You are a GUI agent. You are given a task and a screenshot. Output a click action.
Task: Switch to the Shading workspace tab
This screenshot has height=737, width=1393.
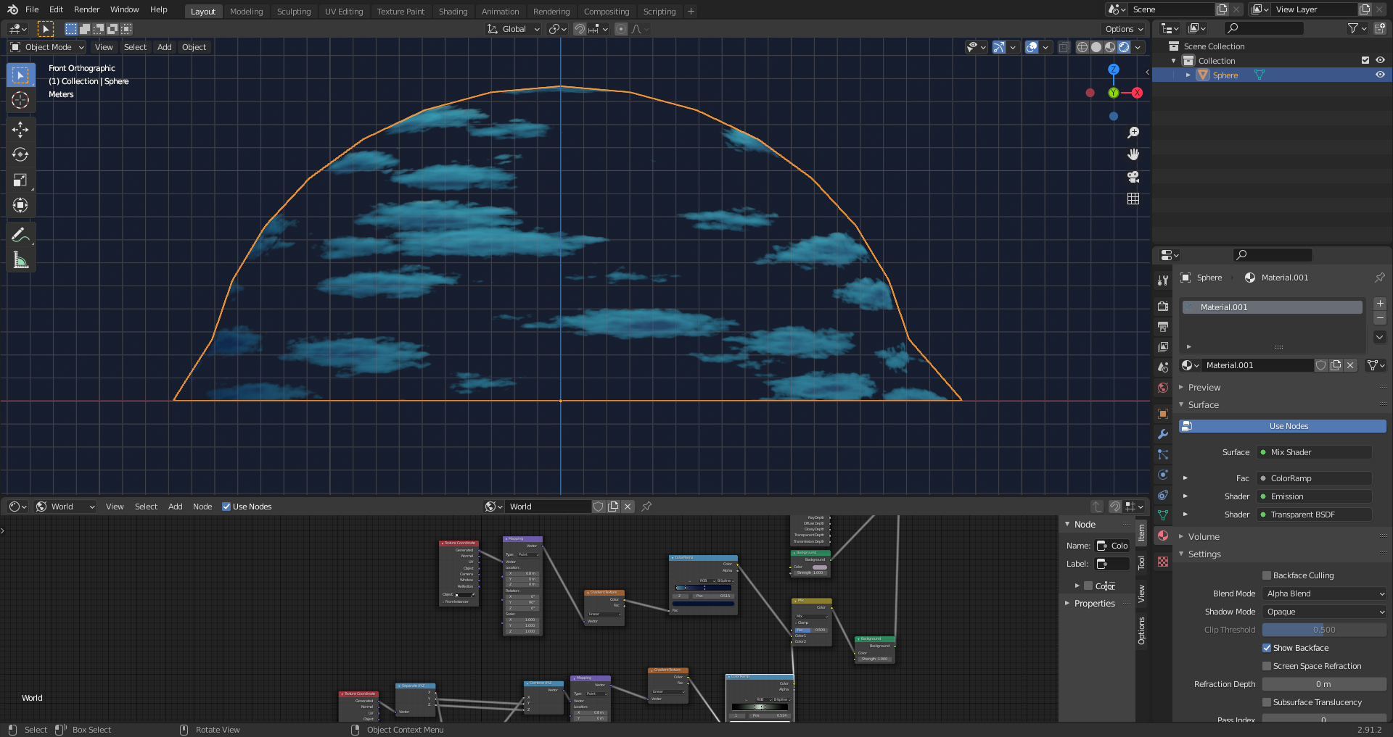click(453, 12)
